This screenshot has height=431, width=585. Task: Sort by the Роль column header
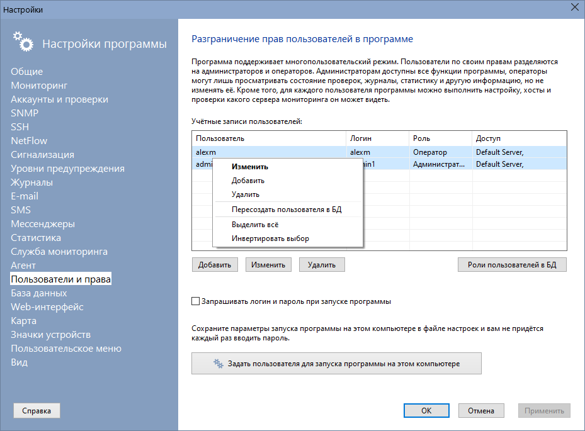click(440, 138)
